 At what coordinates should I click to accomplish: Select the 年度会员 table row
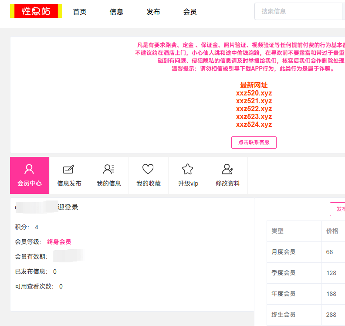[306, 294]
